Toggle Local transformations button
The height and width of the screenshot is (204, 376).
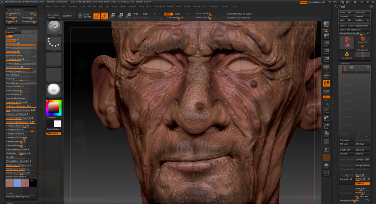coord(326,83)
